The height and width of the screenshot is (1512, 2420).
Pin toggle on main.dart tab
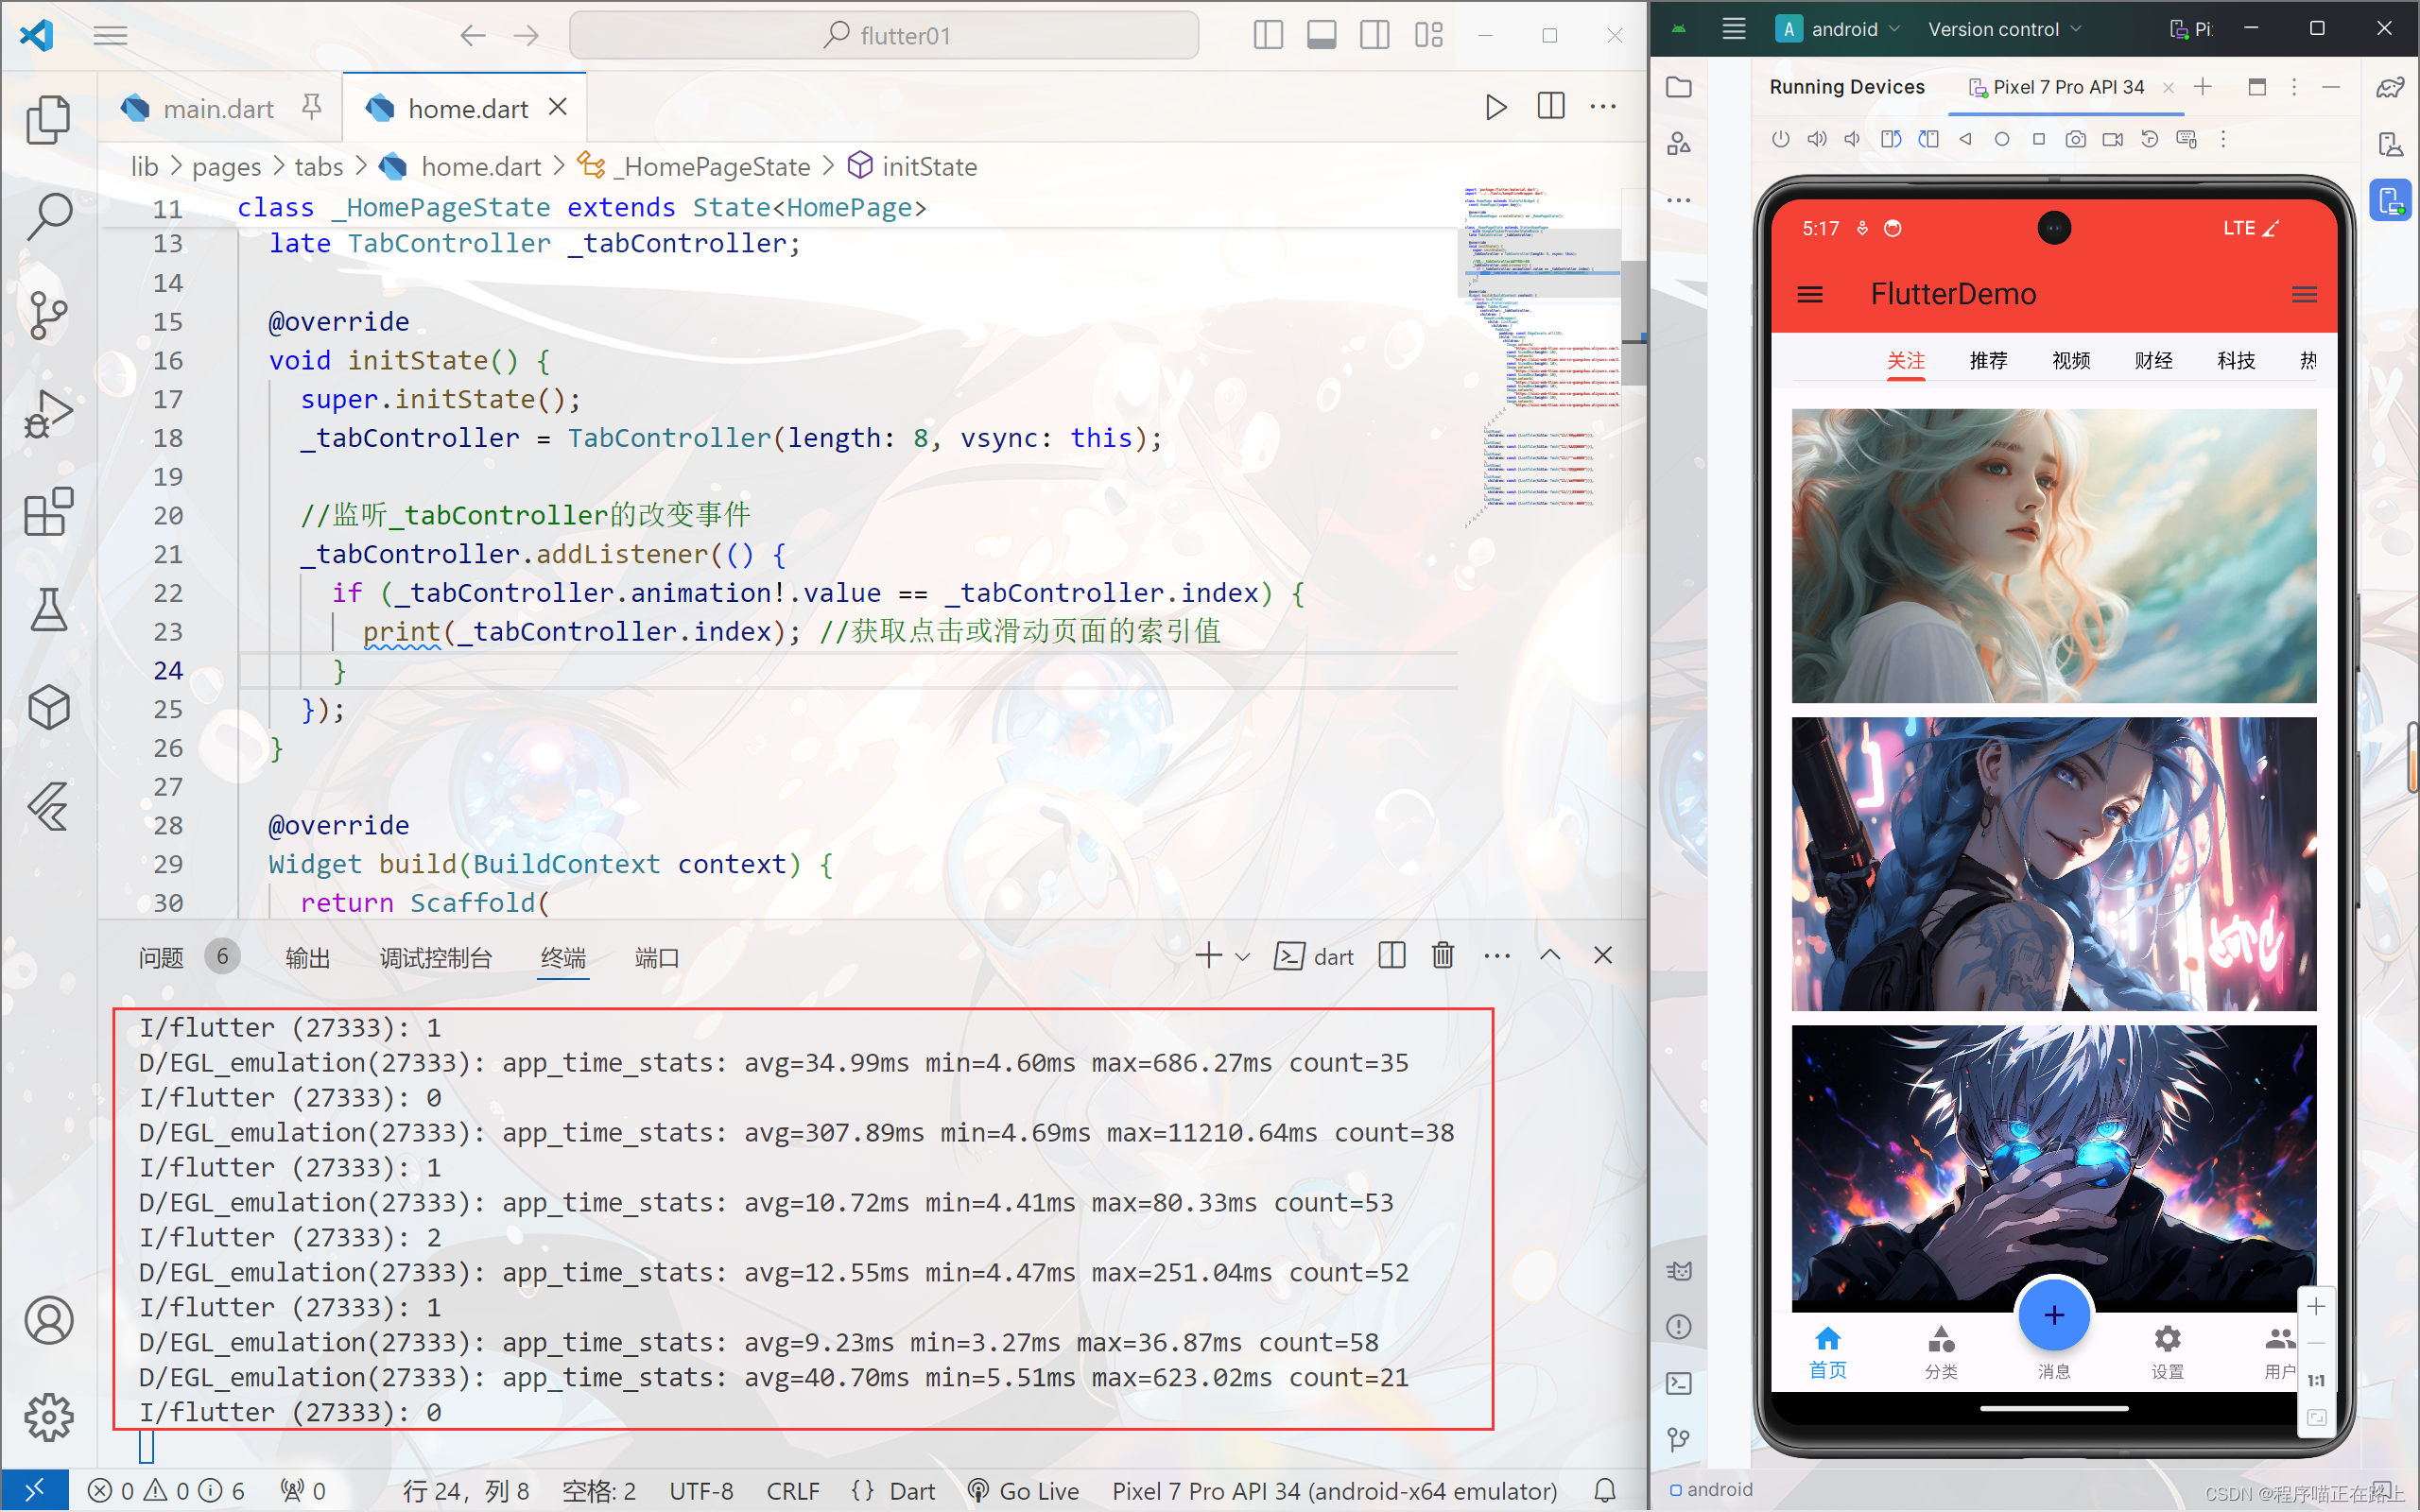312,107
